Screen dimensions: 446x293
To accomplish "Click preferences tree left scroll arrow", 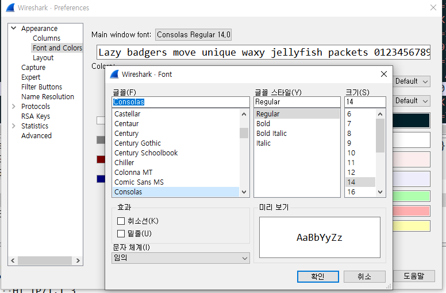I will coord(13,260).
